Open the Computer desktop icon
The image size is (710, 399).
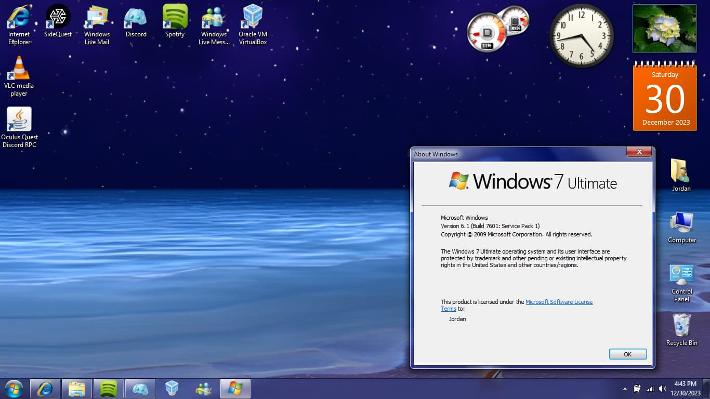pos(681,227)
